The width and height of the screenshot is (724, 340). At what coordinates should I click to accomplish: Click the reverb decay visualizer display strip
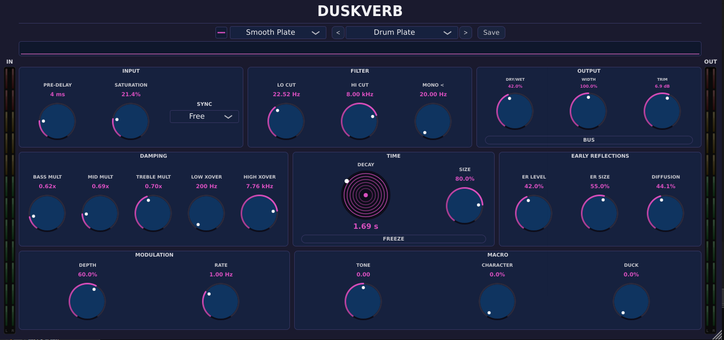click(360, 49)
